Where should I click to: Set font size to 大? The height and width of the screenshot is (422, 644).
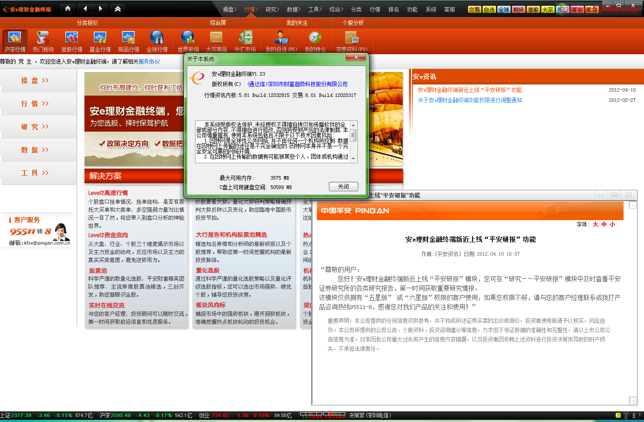596,224
